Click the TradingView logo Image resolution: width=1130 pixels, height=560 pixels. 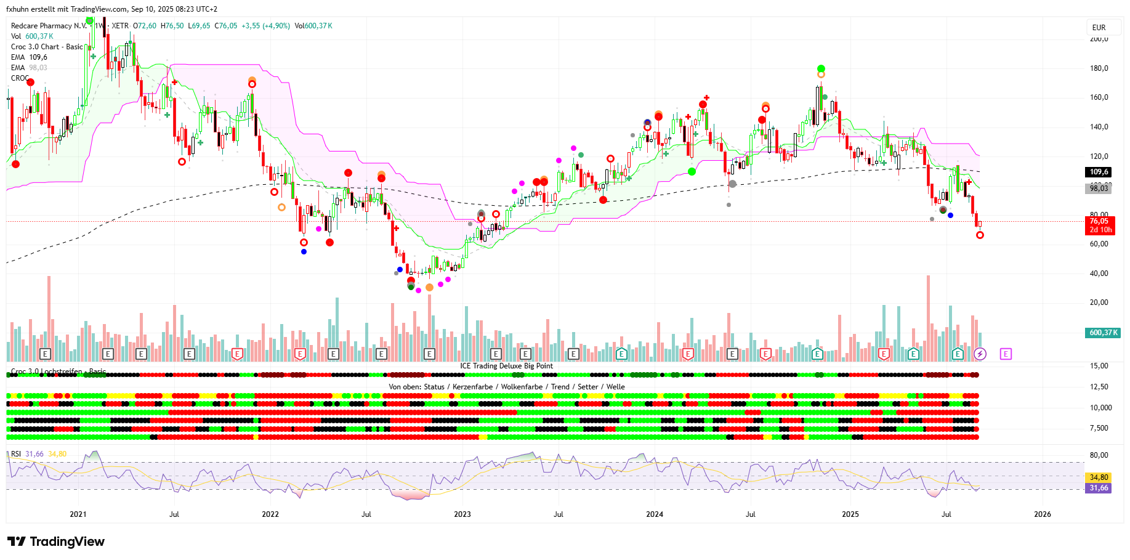56,542
